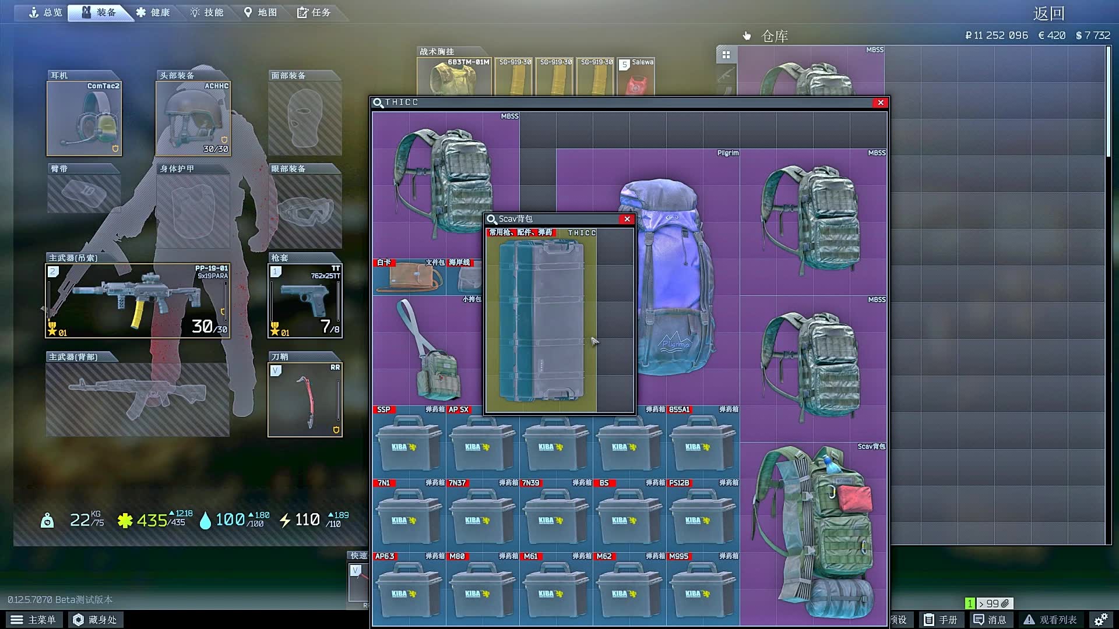Switch to the 技能 skills tab
This screenshot has width=1119, height=629.
207,12
